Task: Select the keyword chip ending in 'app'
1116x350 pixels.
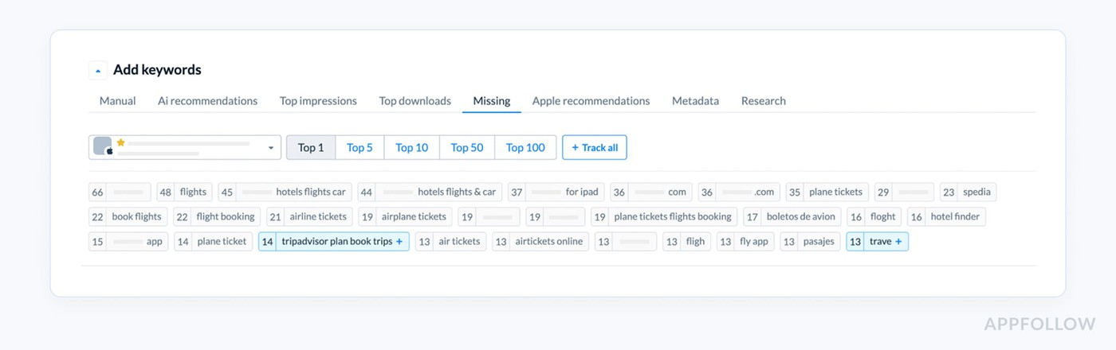Action: coord(128,241)
